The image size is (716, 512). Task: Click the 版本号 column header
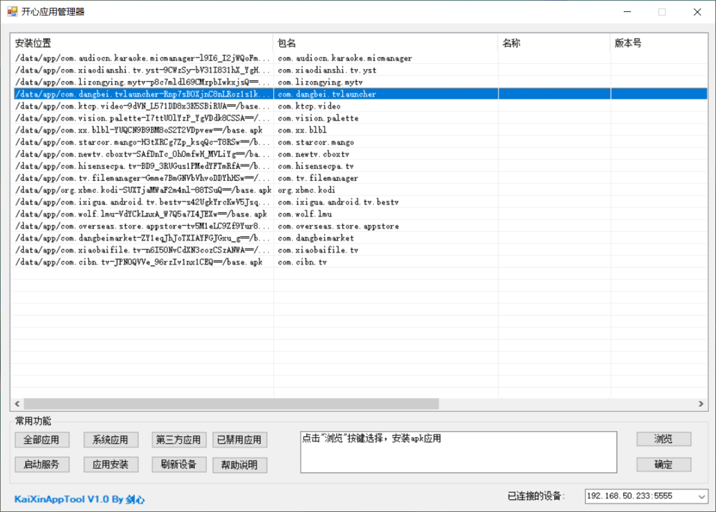pyautogui.click(x=659, y=43)
